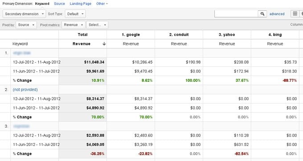Open the (not provided) keyword link
This screenshot has width=303, height=161.
tap(25, 90)
